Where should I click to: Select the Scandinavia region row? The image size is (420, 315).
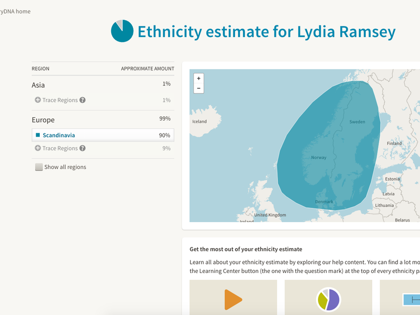(x=103, y=135)
